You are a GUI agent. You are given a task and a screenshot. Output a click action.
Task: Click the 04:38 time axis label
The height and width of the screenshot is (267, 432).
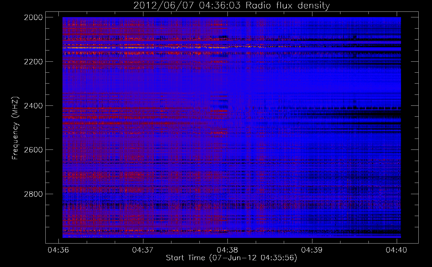[227, 250]
